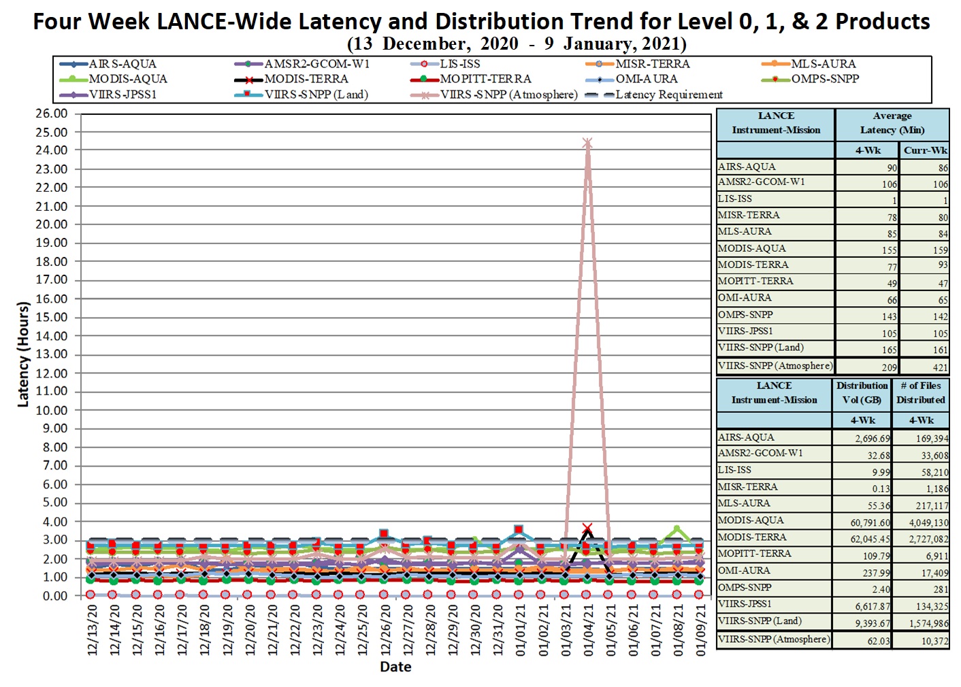Screen dimensions: 961x687
Task: Click MODIS-AQUA distribution volume '60,791.60'
Action: [x=870, y=523]
